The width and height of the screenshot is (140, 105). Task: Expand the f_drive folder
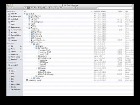coord(32,78)
